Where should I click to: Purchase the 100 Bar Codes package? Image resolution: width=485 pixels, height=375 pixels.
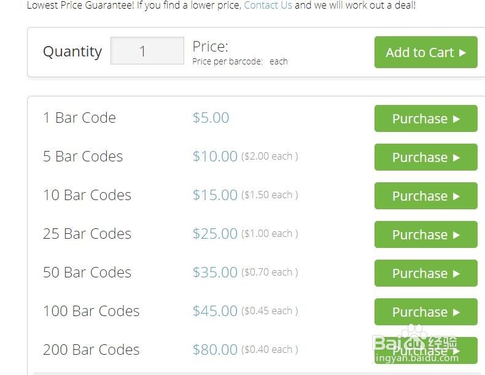click(425, 312)
